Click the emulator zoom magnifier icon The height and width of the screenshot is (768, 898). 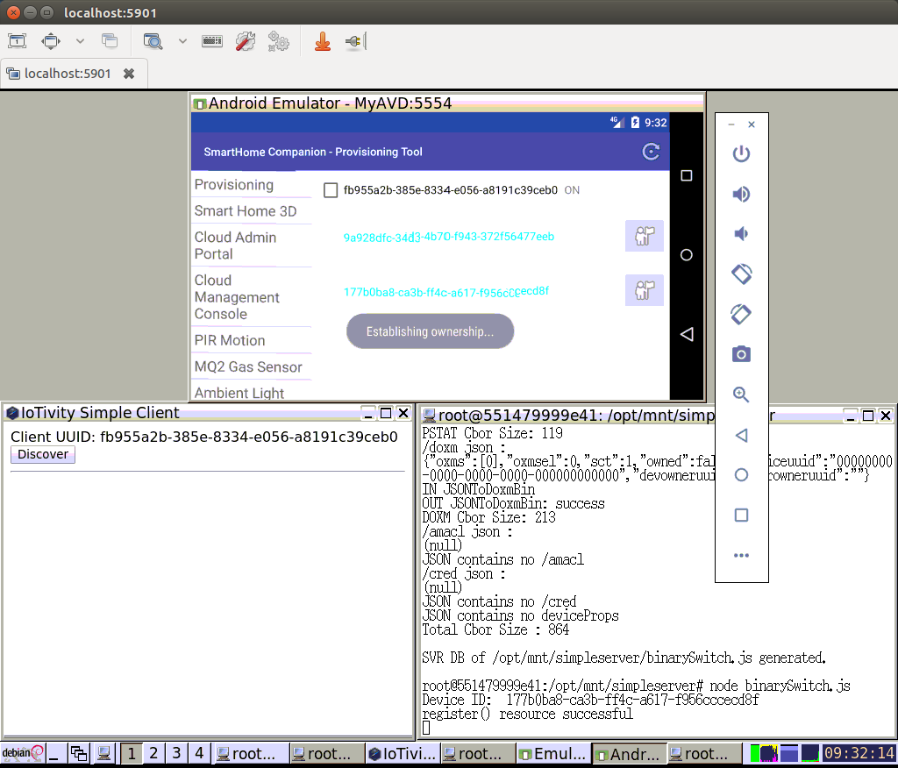[741, 395]
